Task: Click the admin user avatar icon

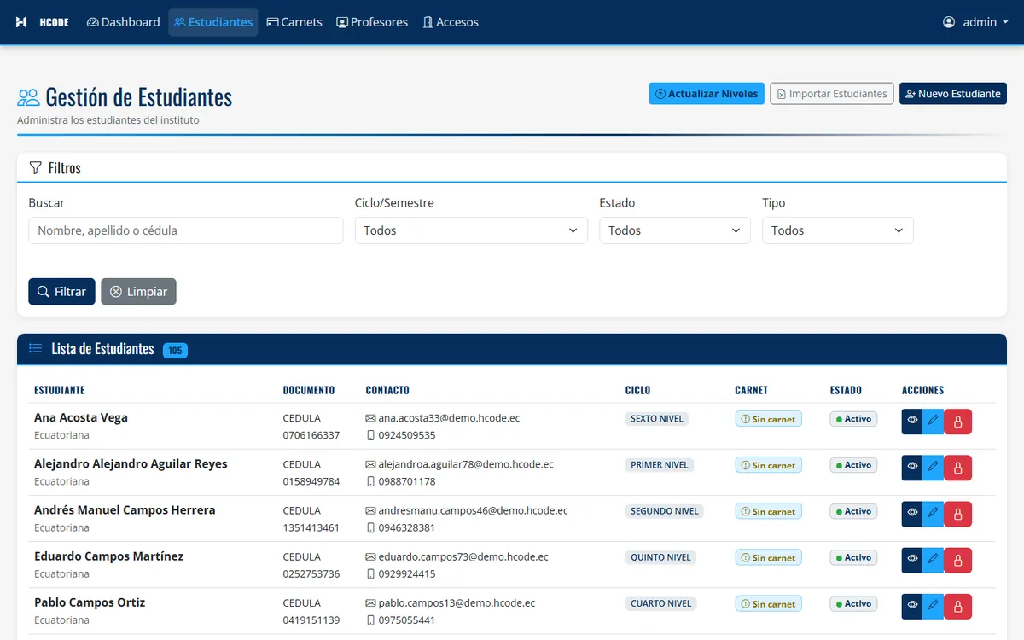Action: (949, 22)
